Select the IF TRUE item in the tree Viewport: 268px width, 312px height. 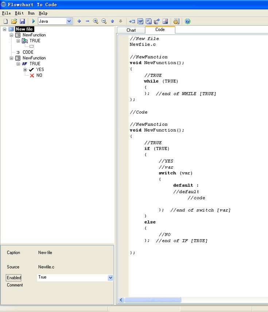(35, 64)
